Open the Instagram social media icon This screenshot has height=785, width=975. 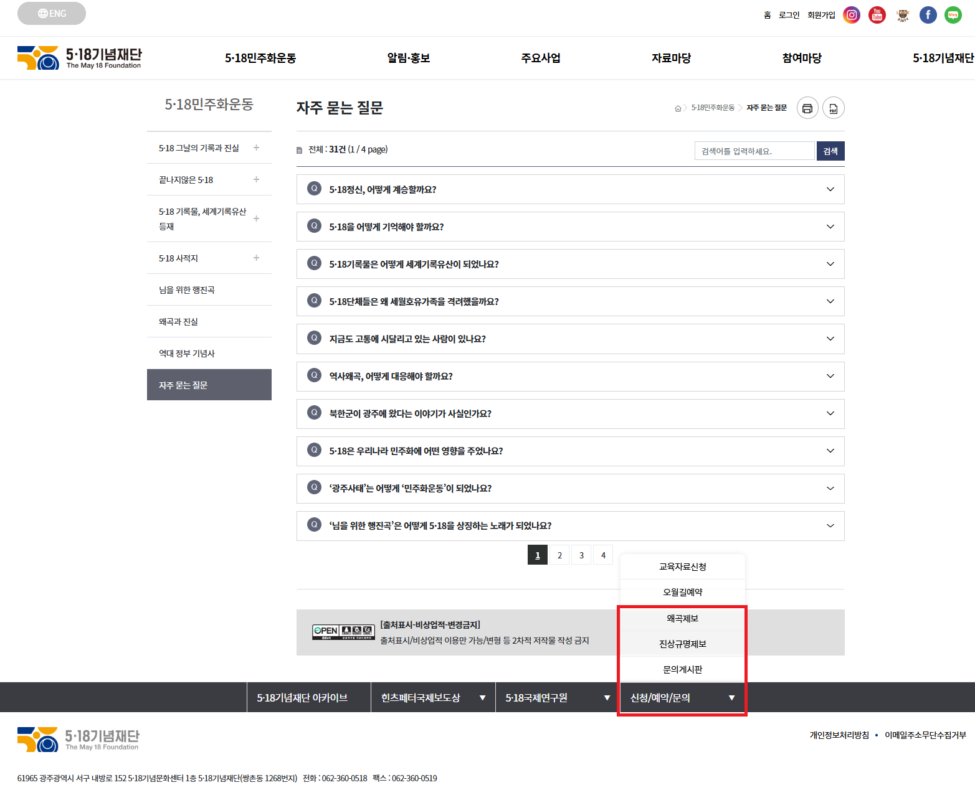pyautogui.click(x=851, y=14)
